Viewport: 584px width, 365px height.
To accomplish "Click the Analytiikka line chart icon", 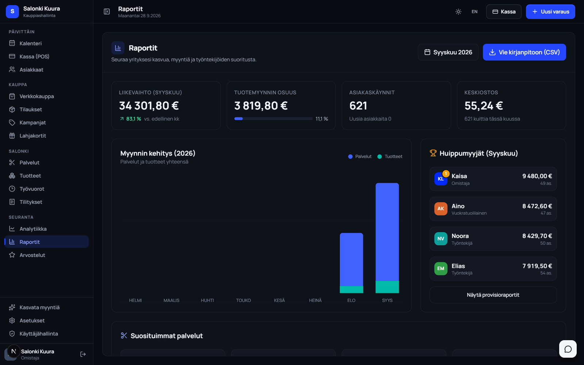I will pyautogui.click(x=12, y=229).
